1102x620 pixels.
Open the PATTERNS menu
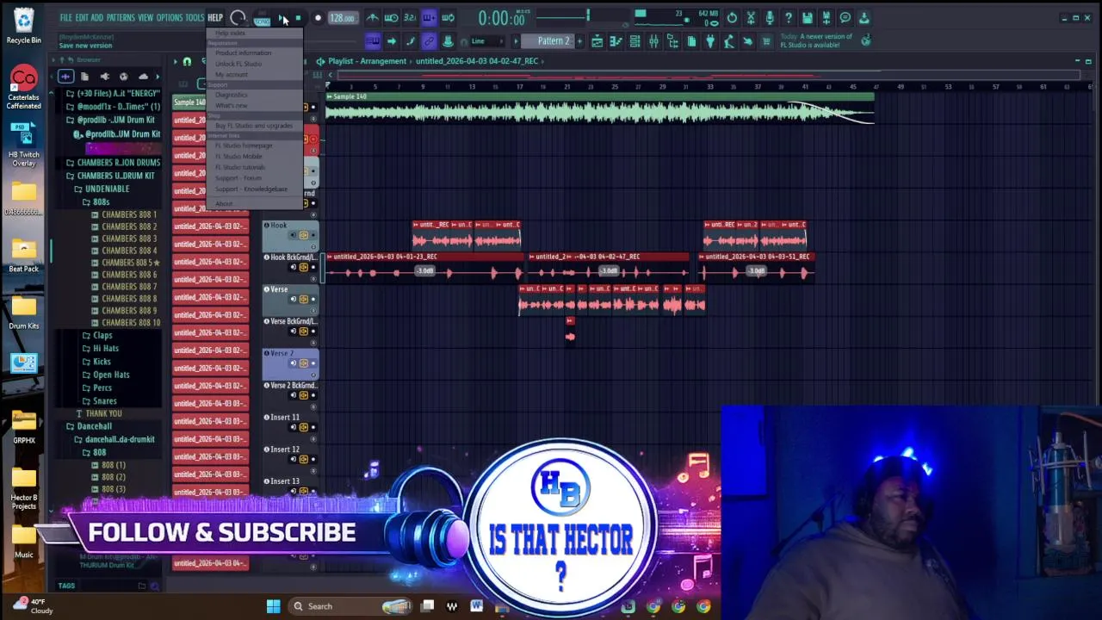[121, 17]
